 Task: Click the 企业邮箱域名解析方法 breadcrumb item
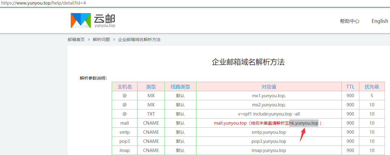click(x=139, y=40)
